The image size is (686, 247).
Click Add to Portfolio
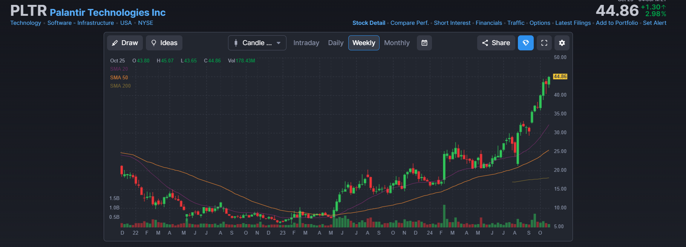[617, 23]
